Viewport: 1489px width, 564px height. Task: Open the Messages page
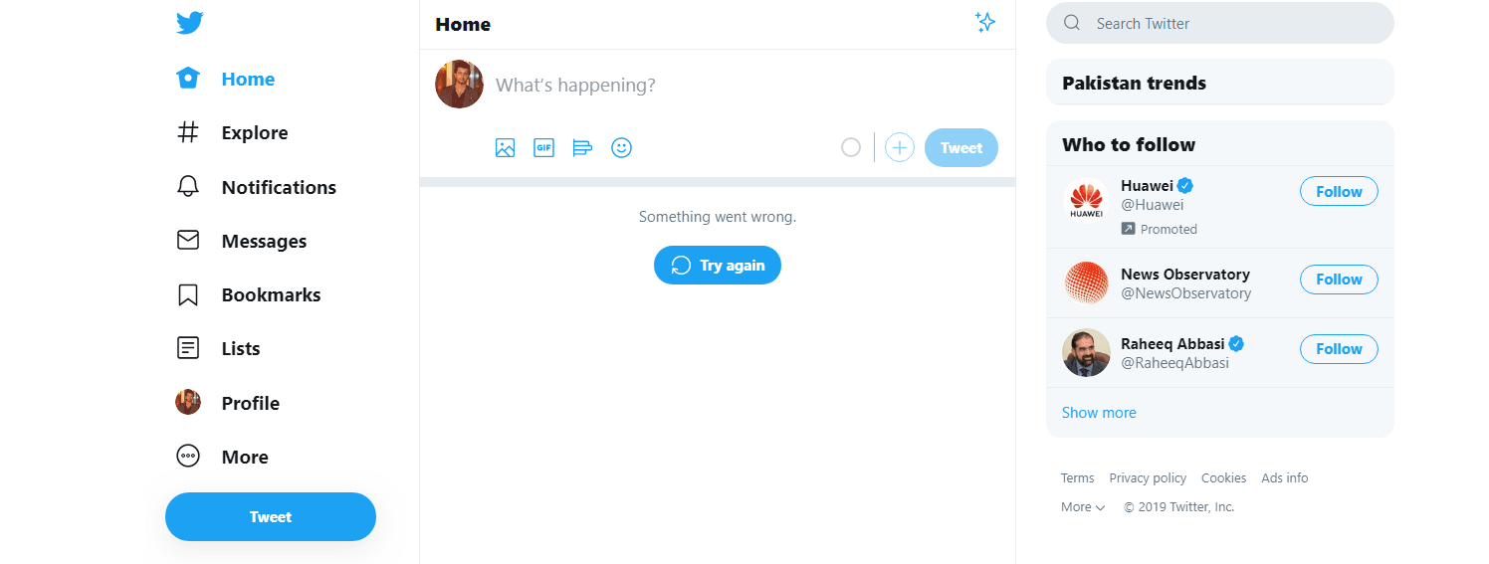tap(263, 241)
